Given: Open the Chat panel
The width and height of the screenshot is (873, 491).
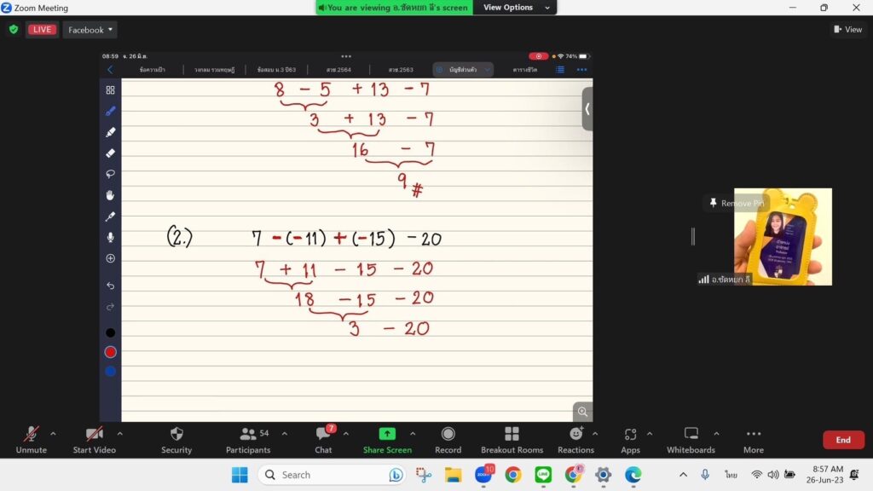Looking at the screenshot, I should [x=323, y=439].
